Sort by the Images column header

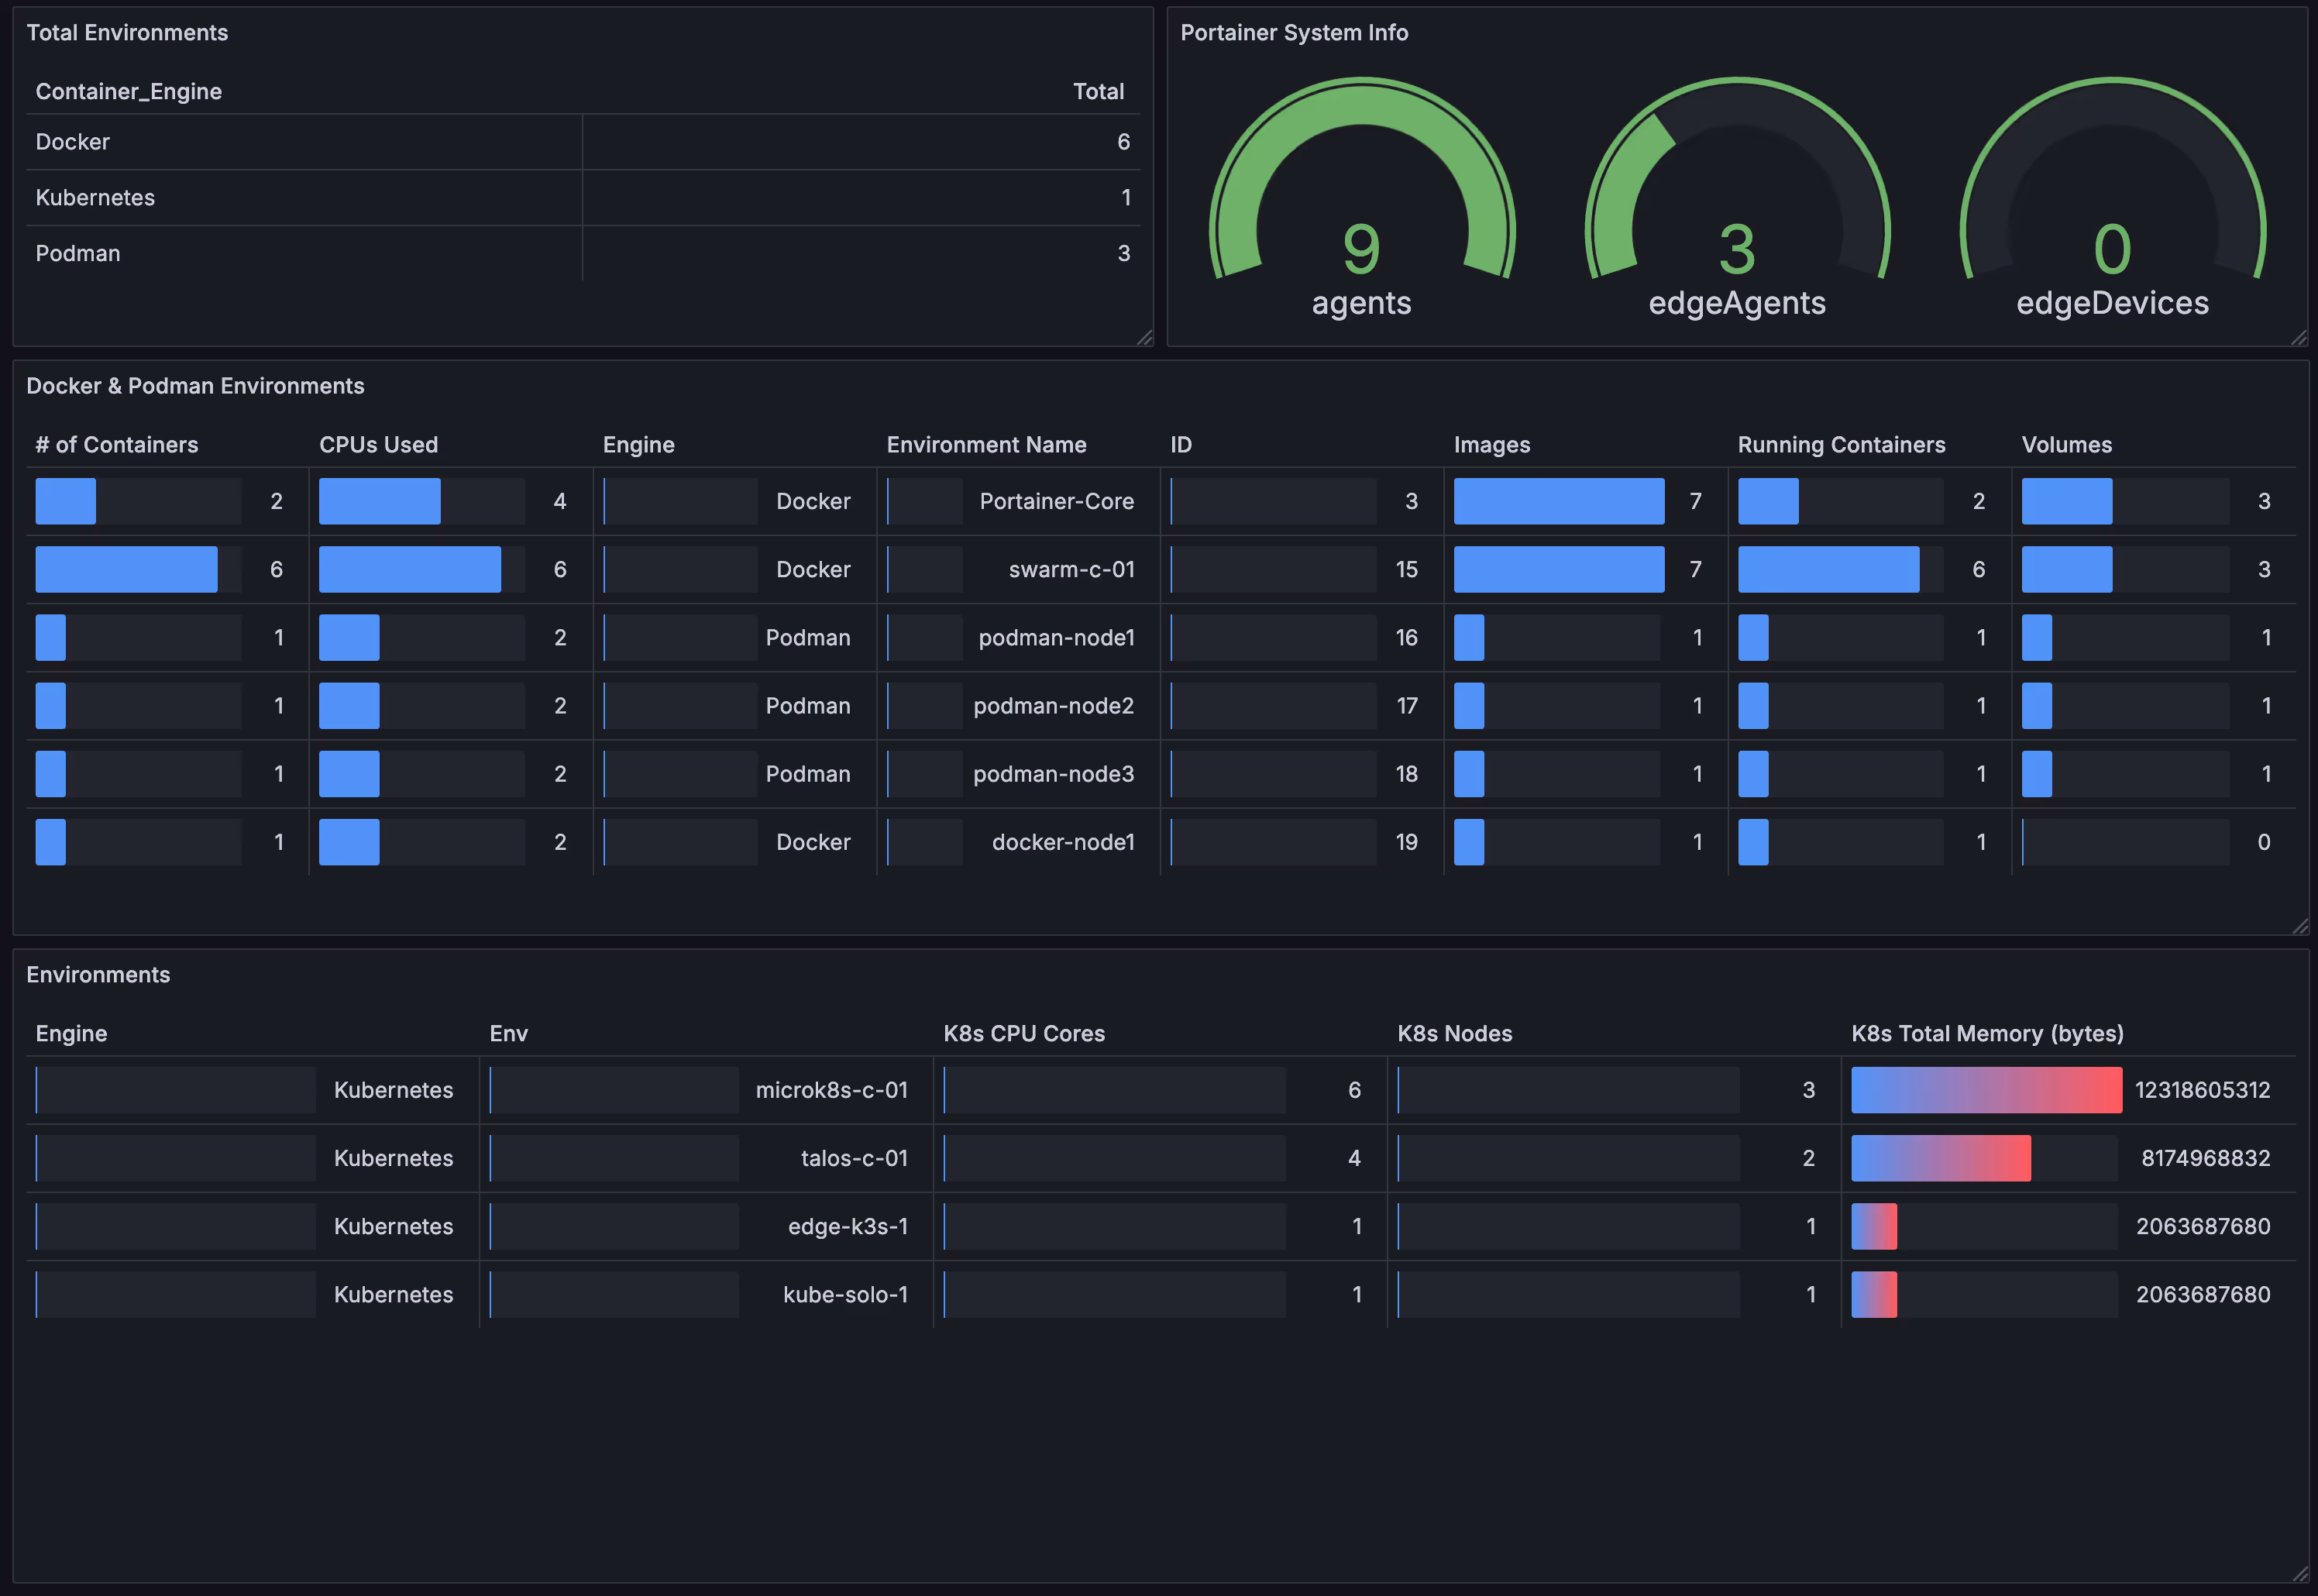tap(1492, 445)
